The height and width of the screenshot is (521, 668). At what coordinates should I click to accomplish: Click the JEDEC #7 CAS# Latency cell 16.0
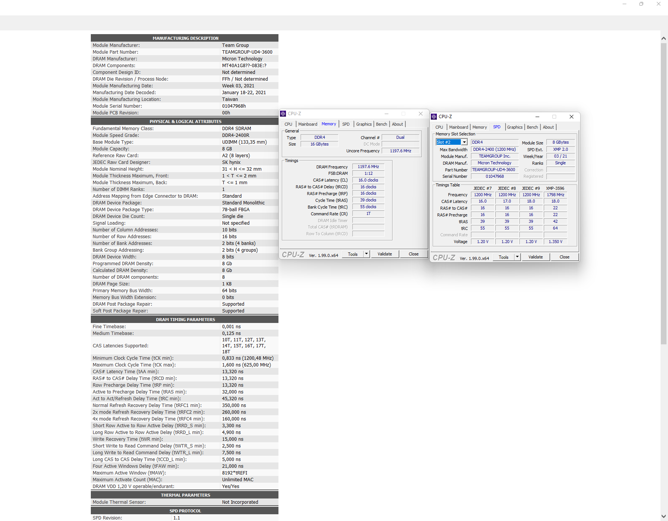point(483,201)
